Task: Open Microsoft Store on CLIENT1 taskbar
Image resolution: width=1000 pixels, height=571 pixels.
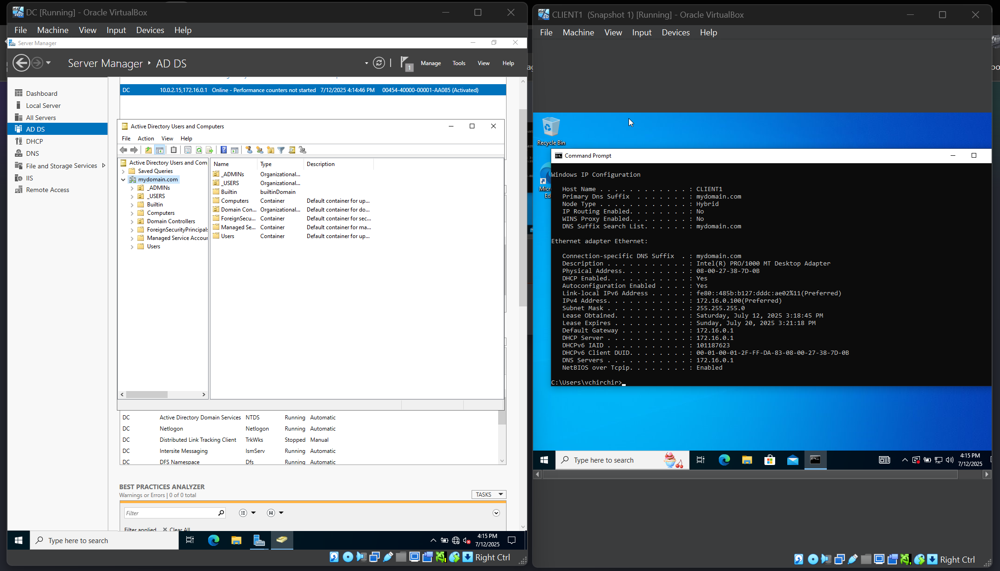Action: click(x=770, y=460)
